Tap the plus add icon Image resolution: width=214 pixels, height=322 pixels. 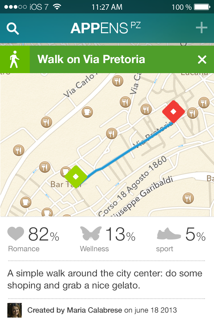(201, 28)
